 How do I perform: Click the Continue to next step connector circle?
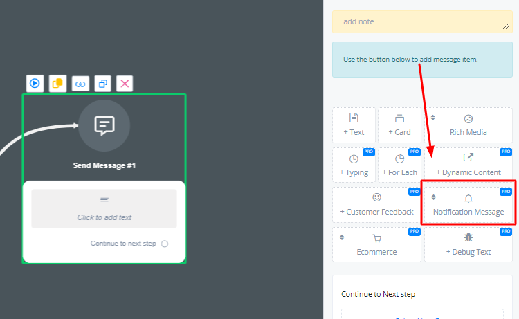point(165,244)
